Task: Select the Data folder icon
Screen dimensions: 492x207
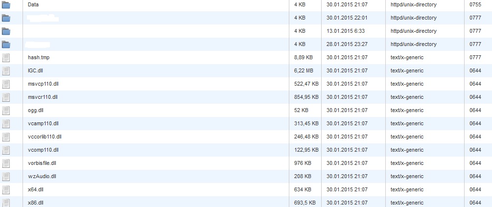Action: [6, 5]
